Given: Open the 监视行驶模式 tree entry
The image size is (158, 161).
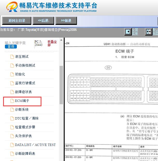Looking at the screenshot, I should pyautogui.click(x=25, y=83).
